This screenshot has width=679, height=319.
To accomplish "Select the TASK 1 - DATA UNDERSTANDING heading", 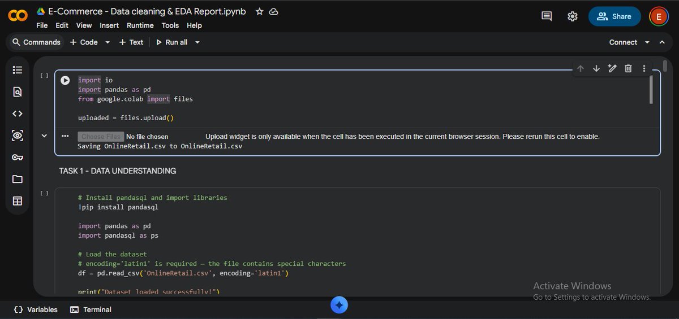I will coord(118,171).
